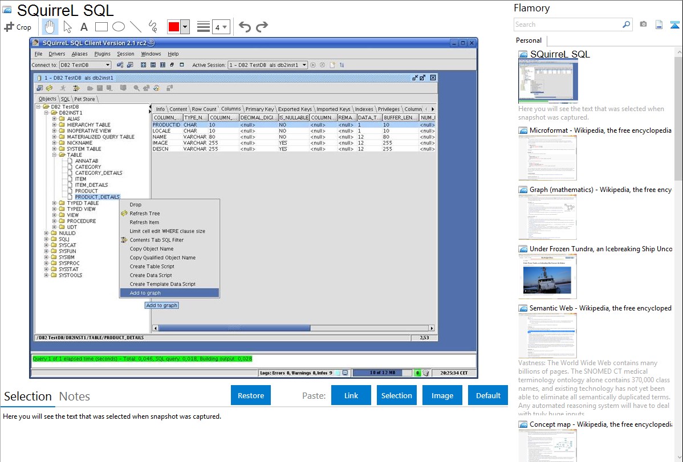Pick the rectangle drawing tool
The height and width of the screenshot is (462, 683).
pos(101,27)
